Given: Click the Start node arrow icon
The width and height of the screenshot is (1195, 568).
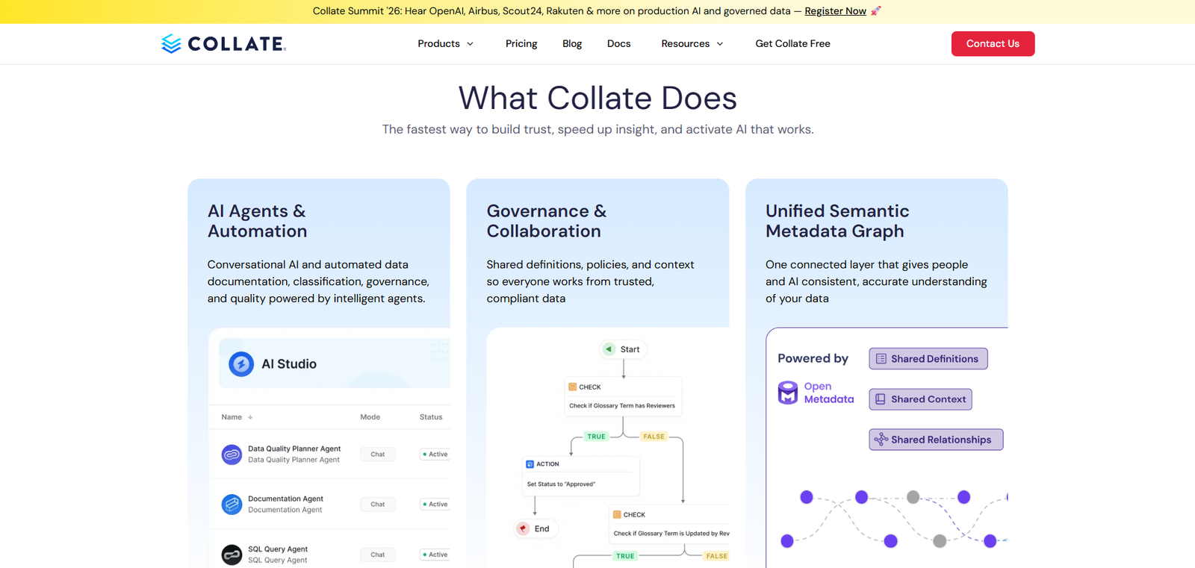Looking at the screenshot, I should [609, 349].
